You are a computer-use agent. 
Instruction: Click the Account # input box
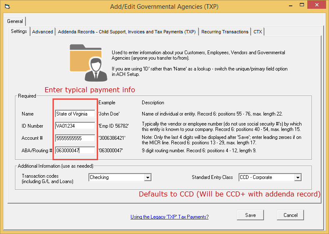coord(75,138)
